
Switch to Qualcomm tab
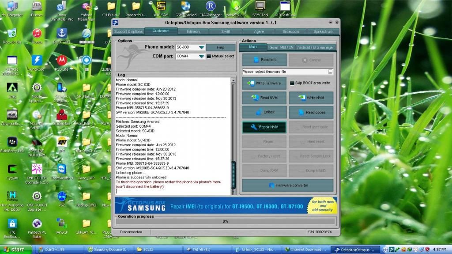pos(161,31)
